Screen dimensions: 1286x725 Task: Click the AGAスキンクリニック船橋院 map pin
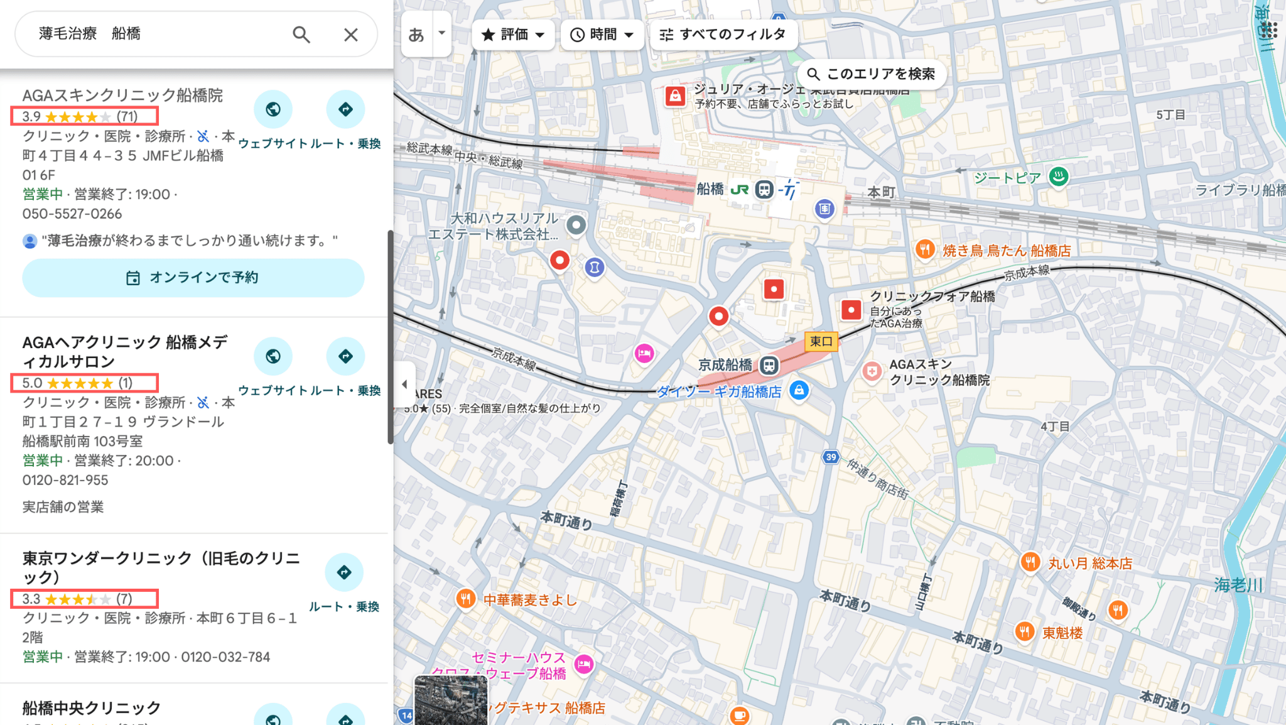872,371
